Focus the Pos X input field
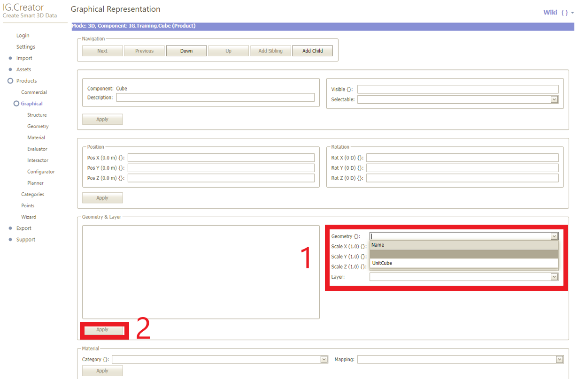This screenshot has width=578, height=379. pos(221,158)
